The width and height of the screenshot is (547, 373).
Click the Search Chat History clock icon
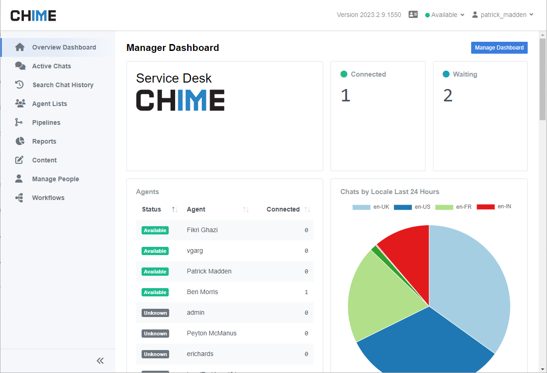[x=19, y=84]
